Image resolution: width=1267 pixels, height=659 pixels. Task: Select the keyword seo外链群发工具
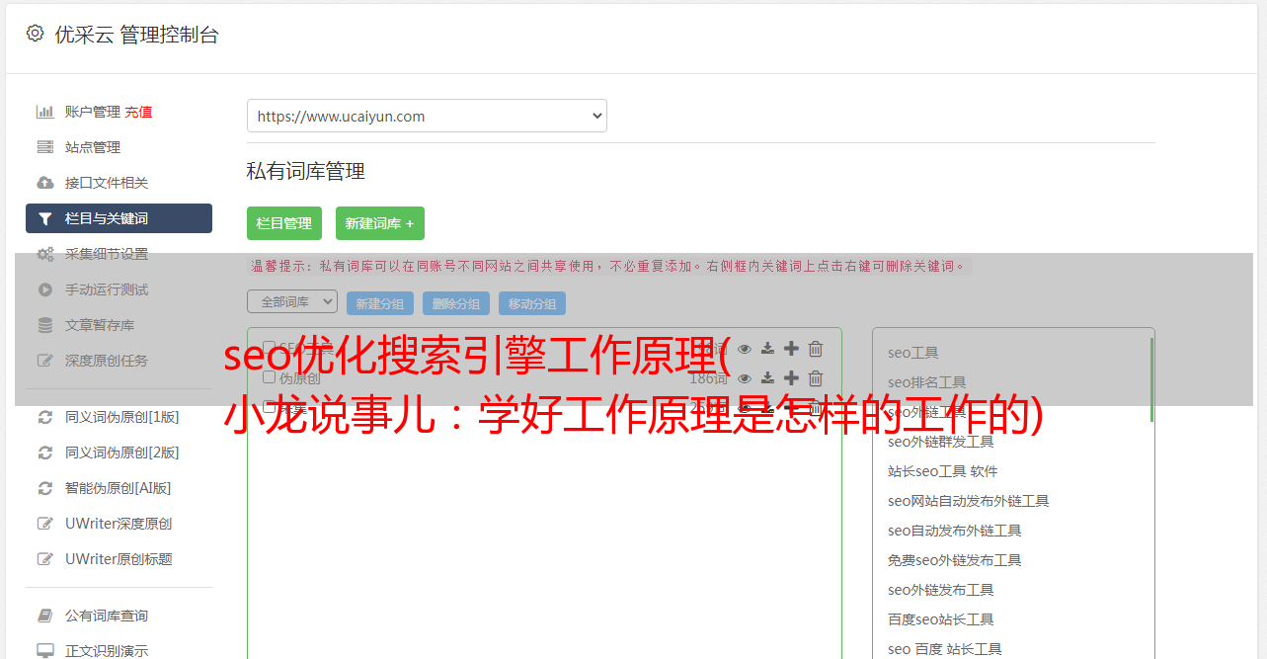pos(941,442)
